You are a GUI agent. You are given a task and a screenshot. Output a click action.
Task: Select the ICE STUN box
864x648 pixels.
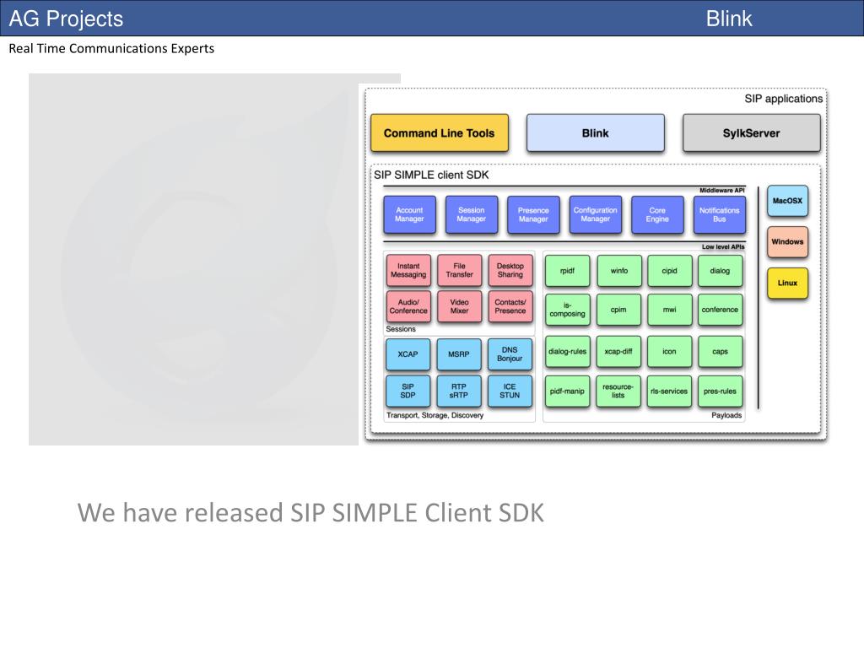click(510, 391)
